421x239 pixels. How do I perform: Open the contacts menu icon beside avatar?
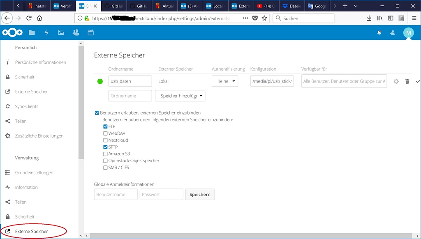tap(393, 33)
